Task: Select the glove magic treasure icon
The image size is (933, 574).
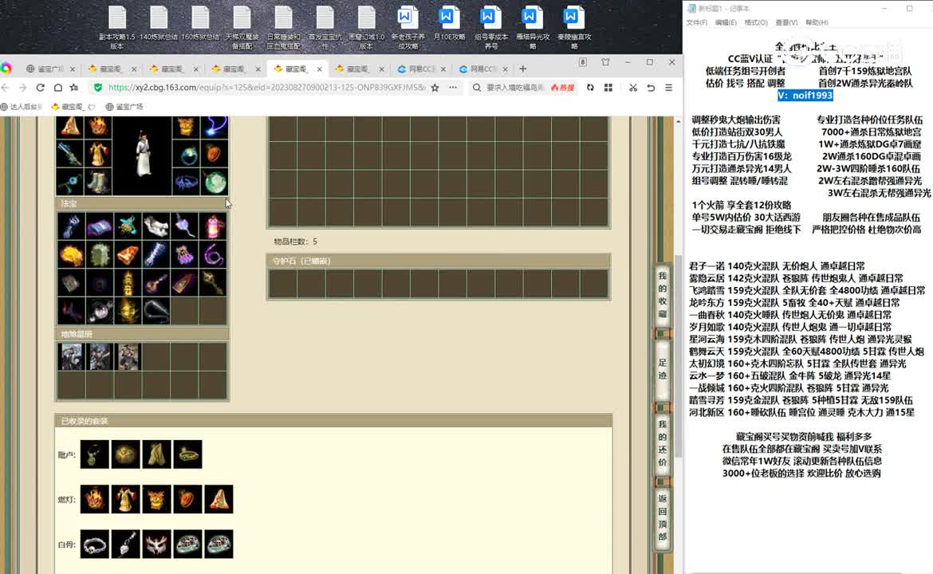Action: 70,226
